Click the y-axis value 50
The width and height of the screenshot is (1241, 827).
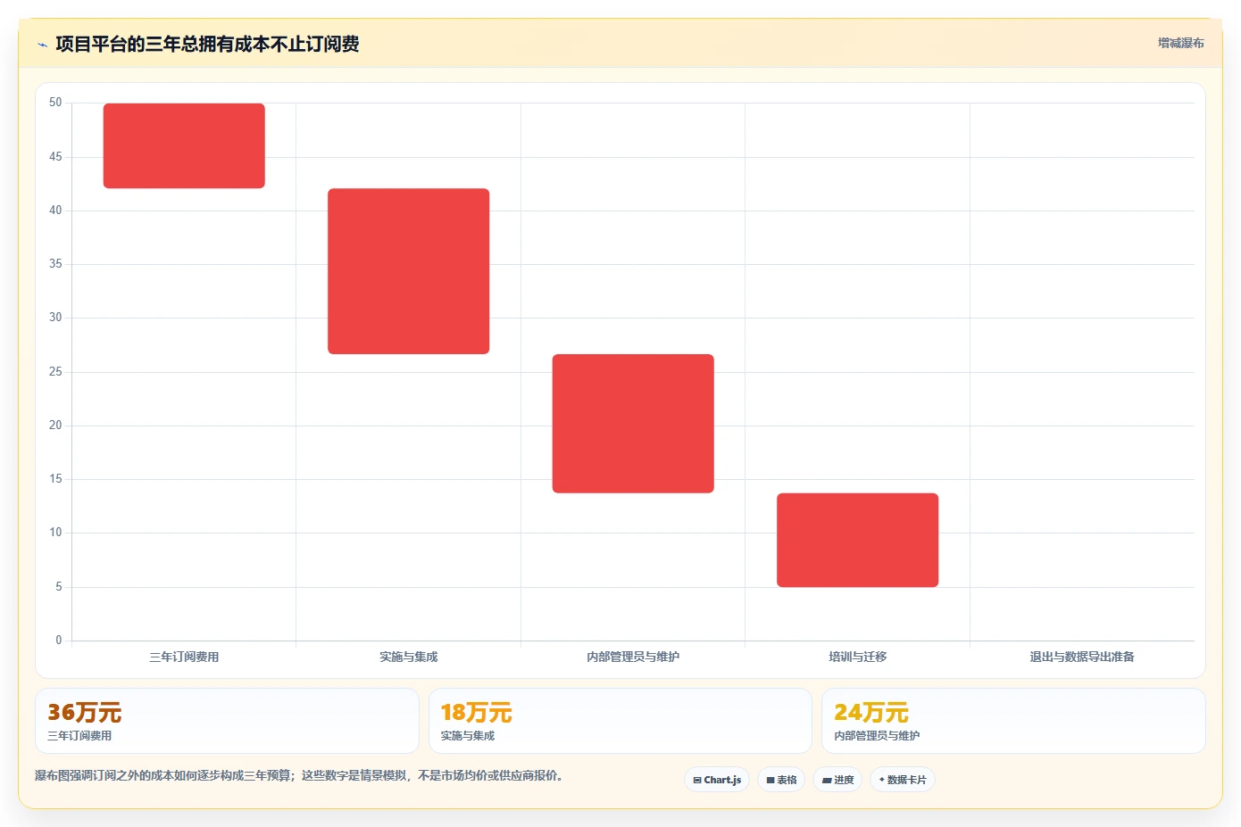pos(55,103)
